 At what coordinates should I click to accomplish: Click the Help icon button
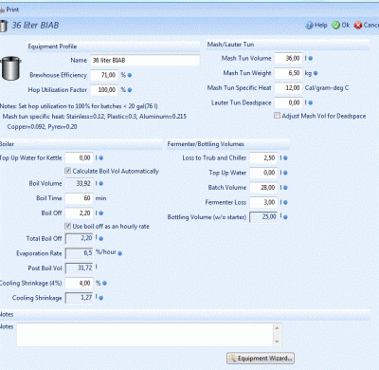(x=309, y=25)
